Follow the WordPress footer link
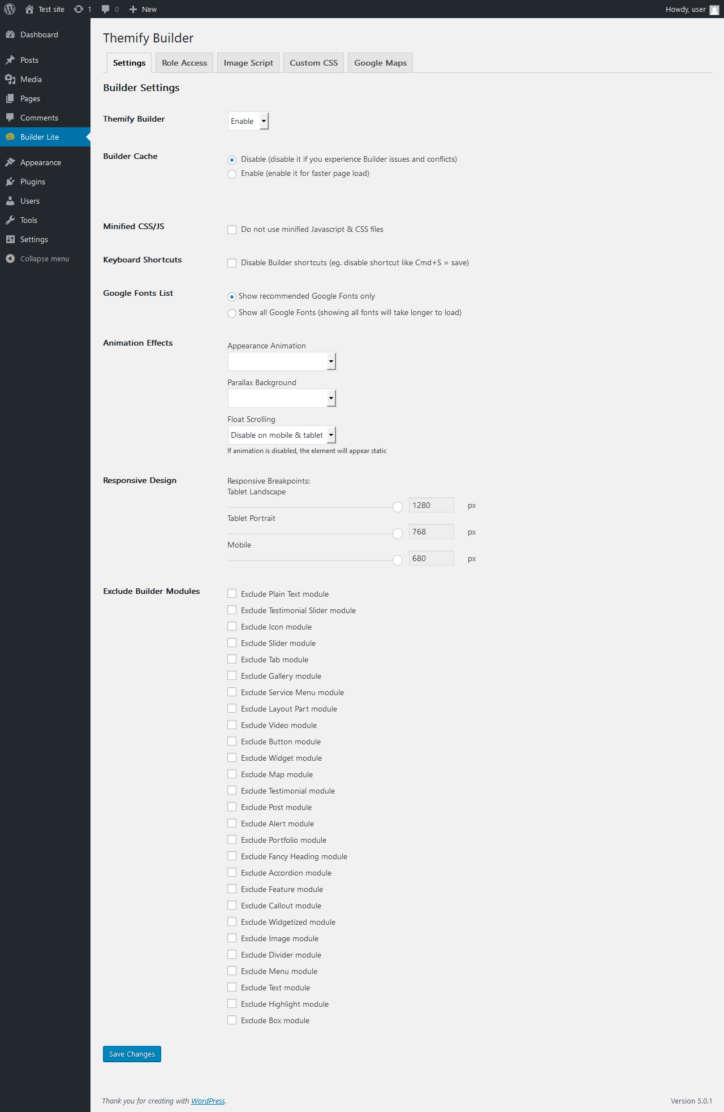 pos(208,1101)
